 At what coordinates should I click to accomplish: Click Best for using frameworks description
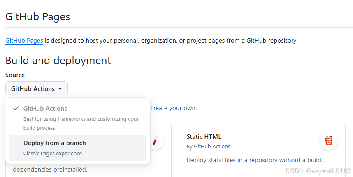pyautogui.click(x=81, y=123)
